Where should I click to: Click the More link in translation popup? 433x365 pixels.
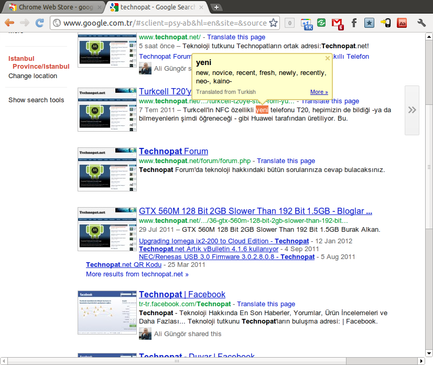(319, 92)
